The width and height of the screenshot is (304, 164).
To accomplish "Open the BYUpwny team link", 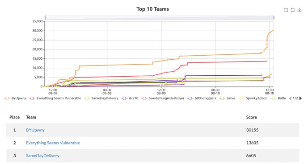I will 35,130.
